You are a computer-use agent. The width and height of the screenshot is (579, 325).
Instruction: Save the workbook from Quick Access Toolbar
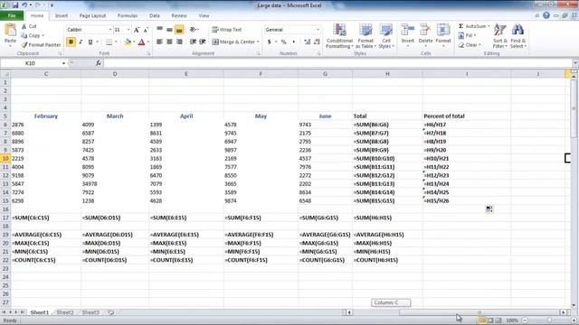15,5
